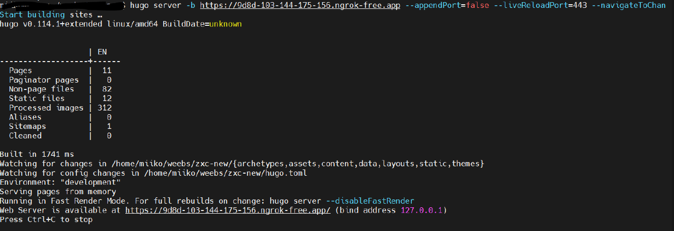Click the --disableFastRender flag text

pos(370,201)
